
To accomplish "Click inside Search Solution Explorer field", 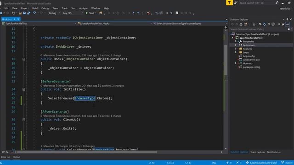I will pyautogui.click(x=259, y=29).
